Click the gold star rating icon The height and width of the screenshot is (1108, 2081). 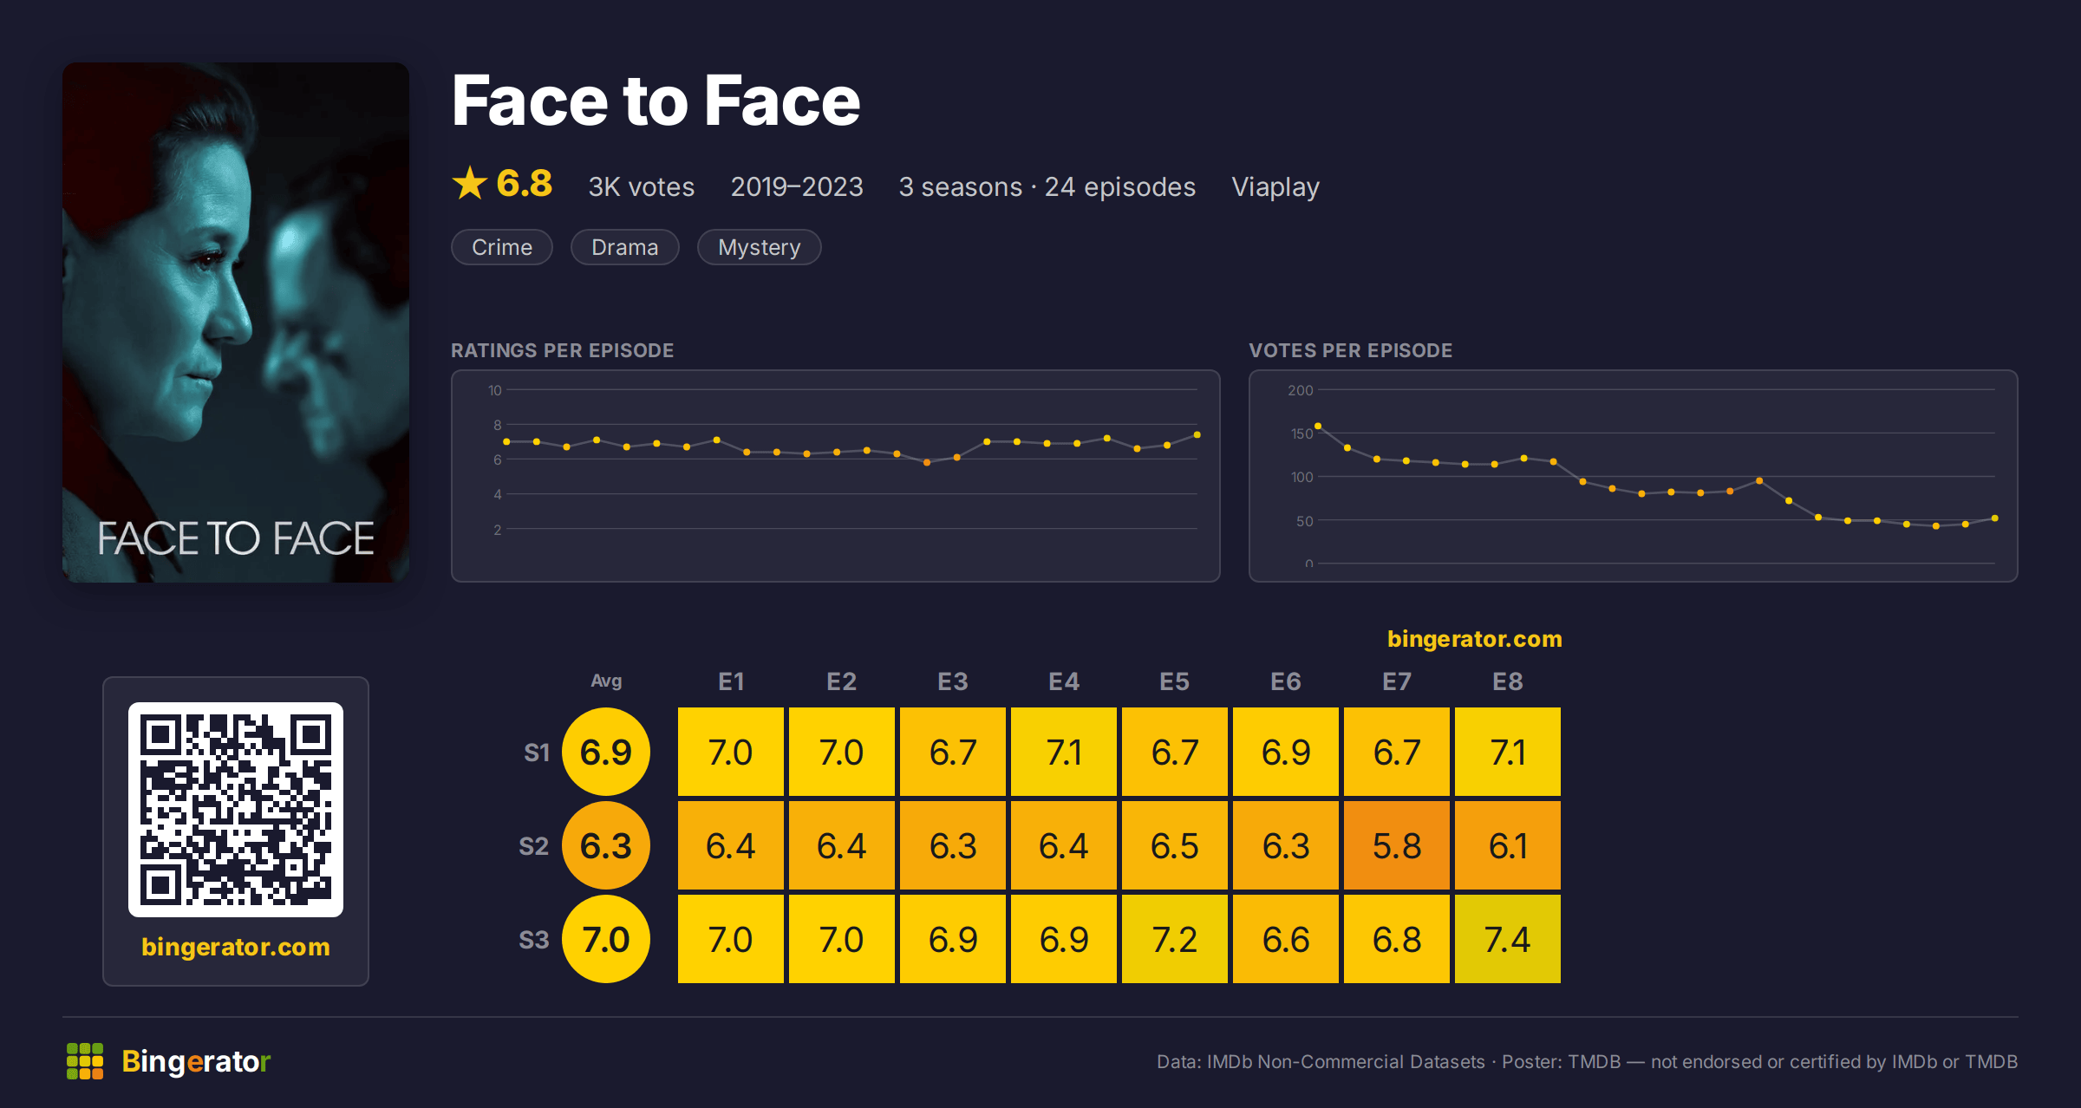point(470,183)
